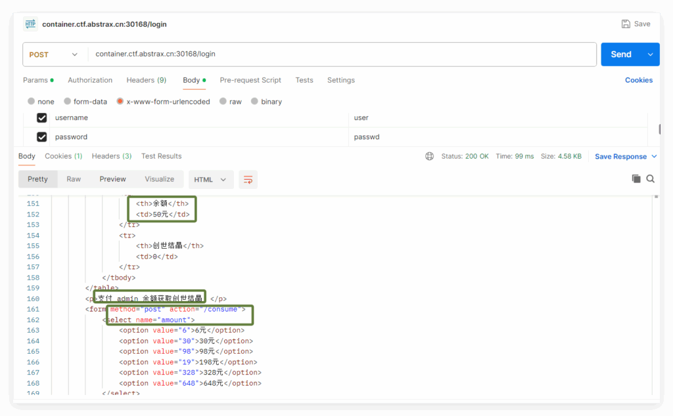Expand the Save Response dropdown

(x=653, y=157)
